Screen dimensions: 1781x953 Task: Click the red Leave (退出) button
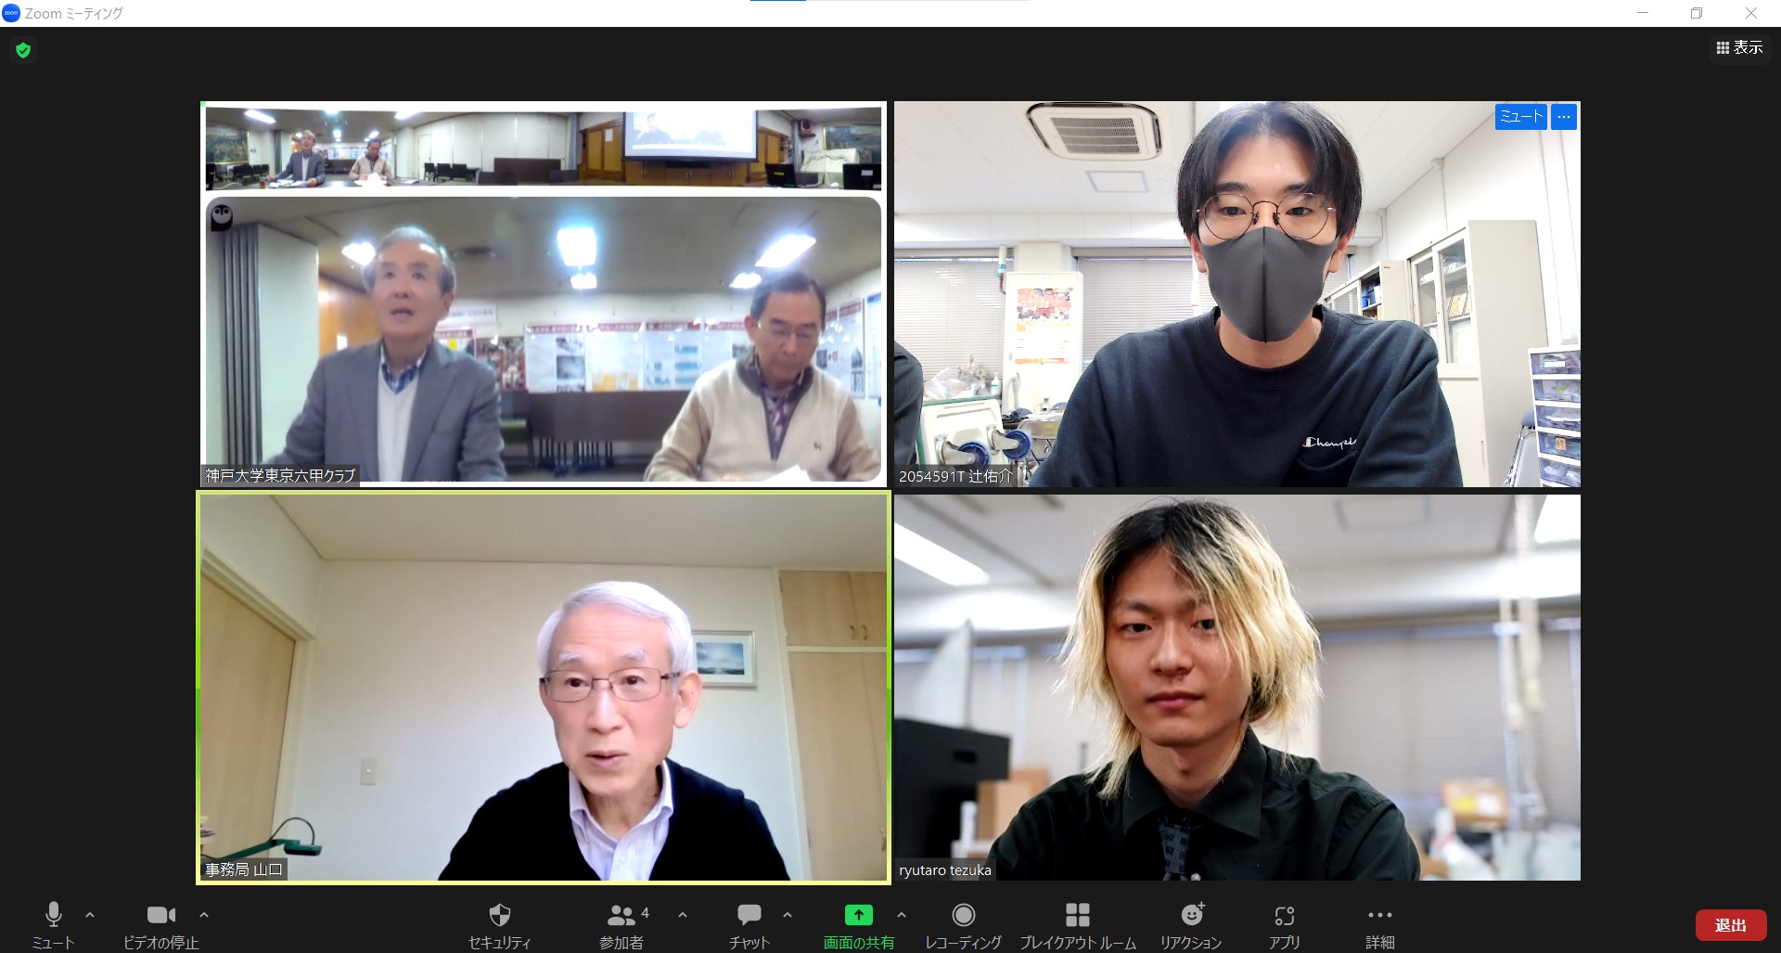(1730, 925)
